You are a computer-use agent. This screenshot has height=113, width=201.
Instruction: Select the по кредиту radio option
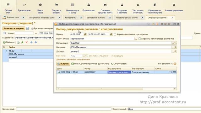112,56
